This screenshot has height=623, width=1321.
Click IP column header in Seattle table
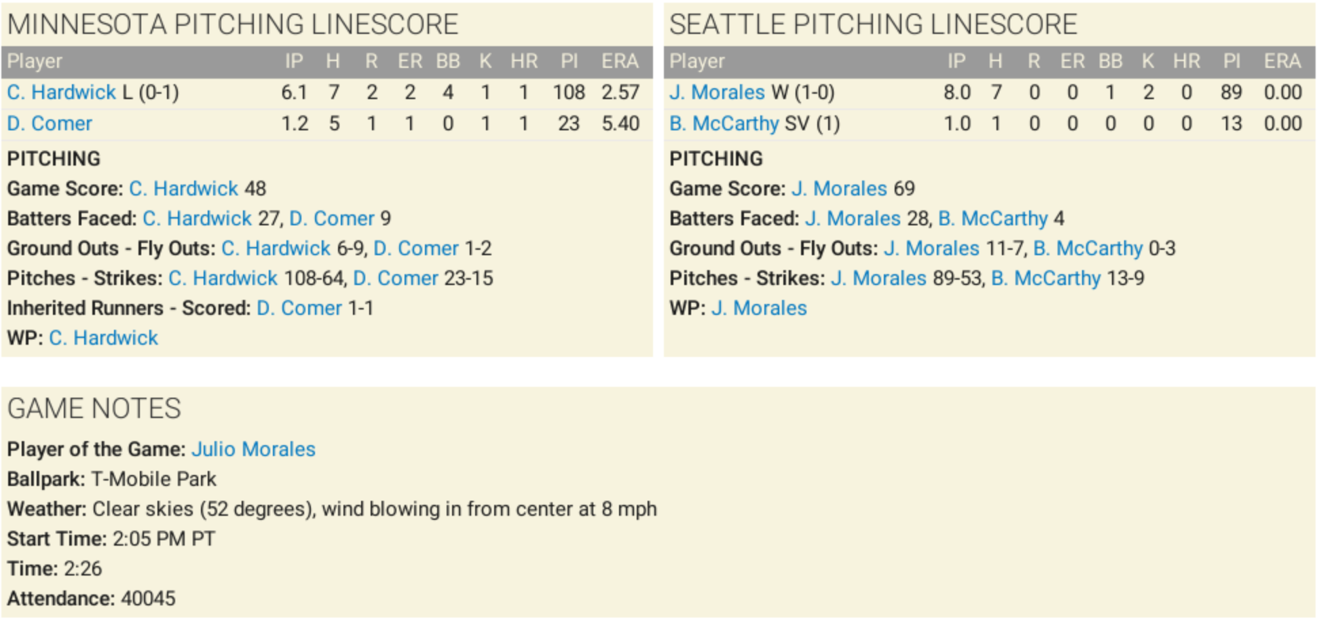[x=956, y=62]
